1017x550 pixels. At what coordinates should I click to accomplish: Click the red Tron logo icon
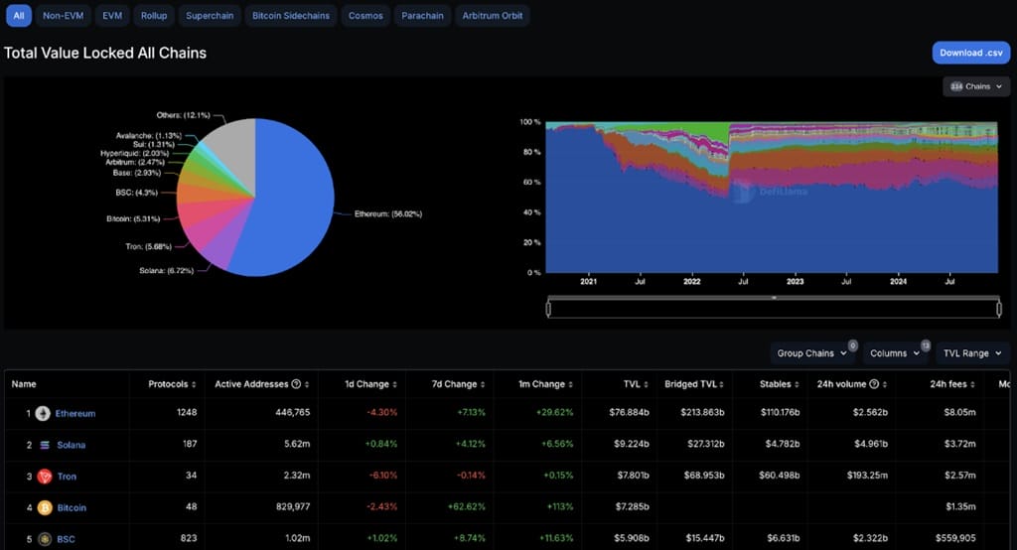click(x=44, y=477)
